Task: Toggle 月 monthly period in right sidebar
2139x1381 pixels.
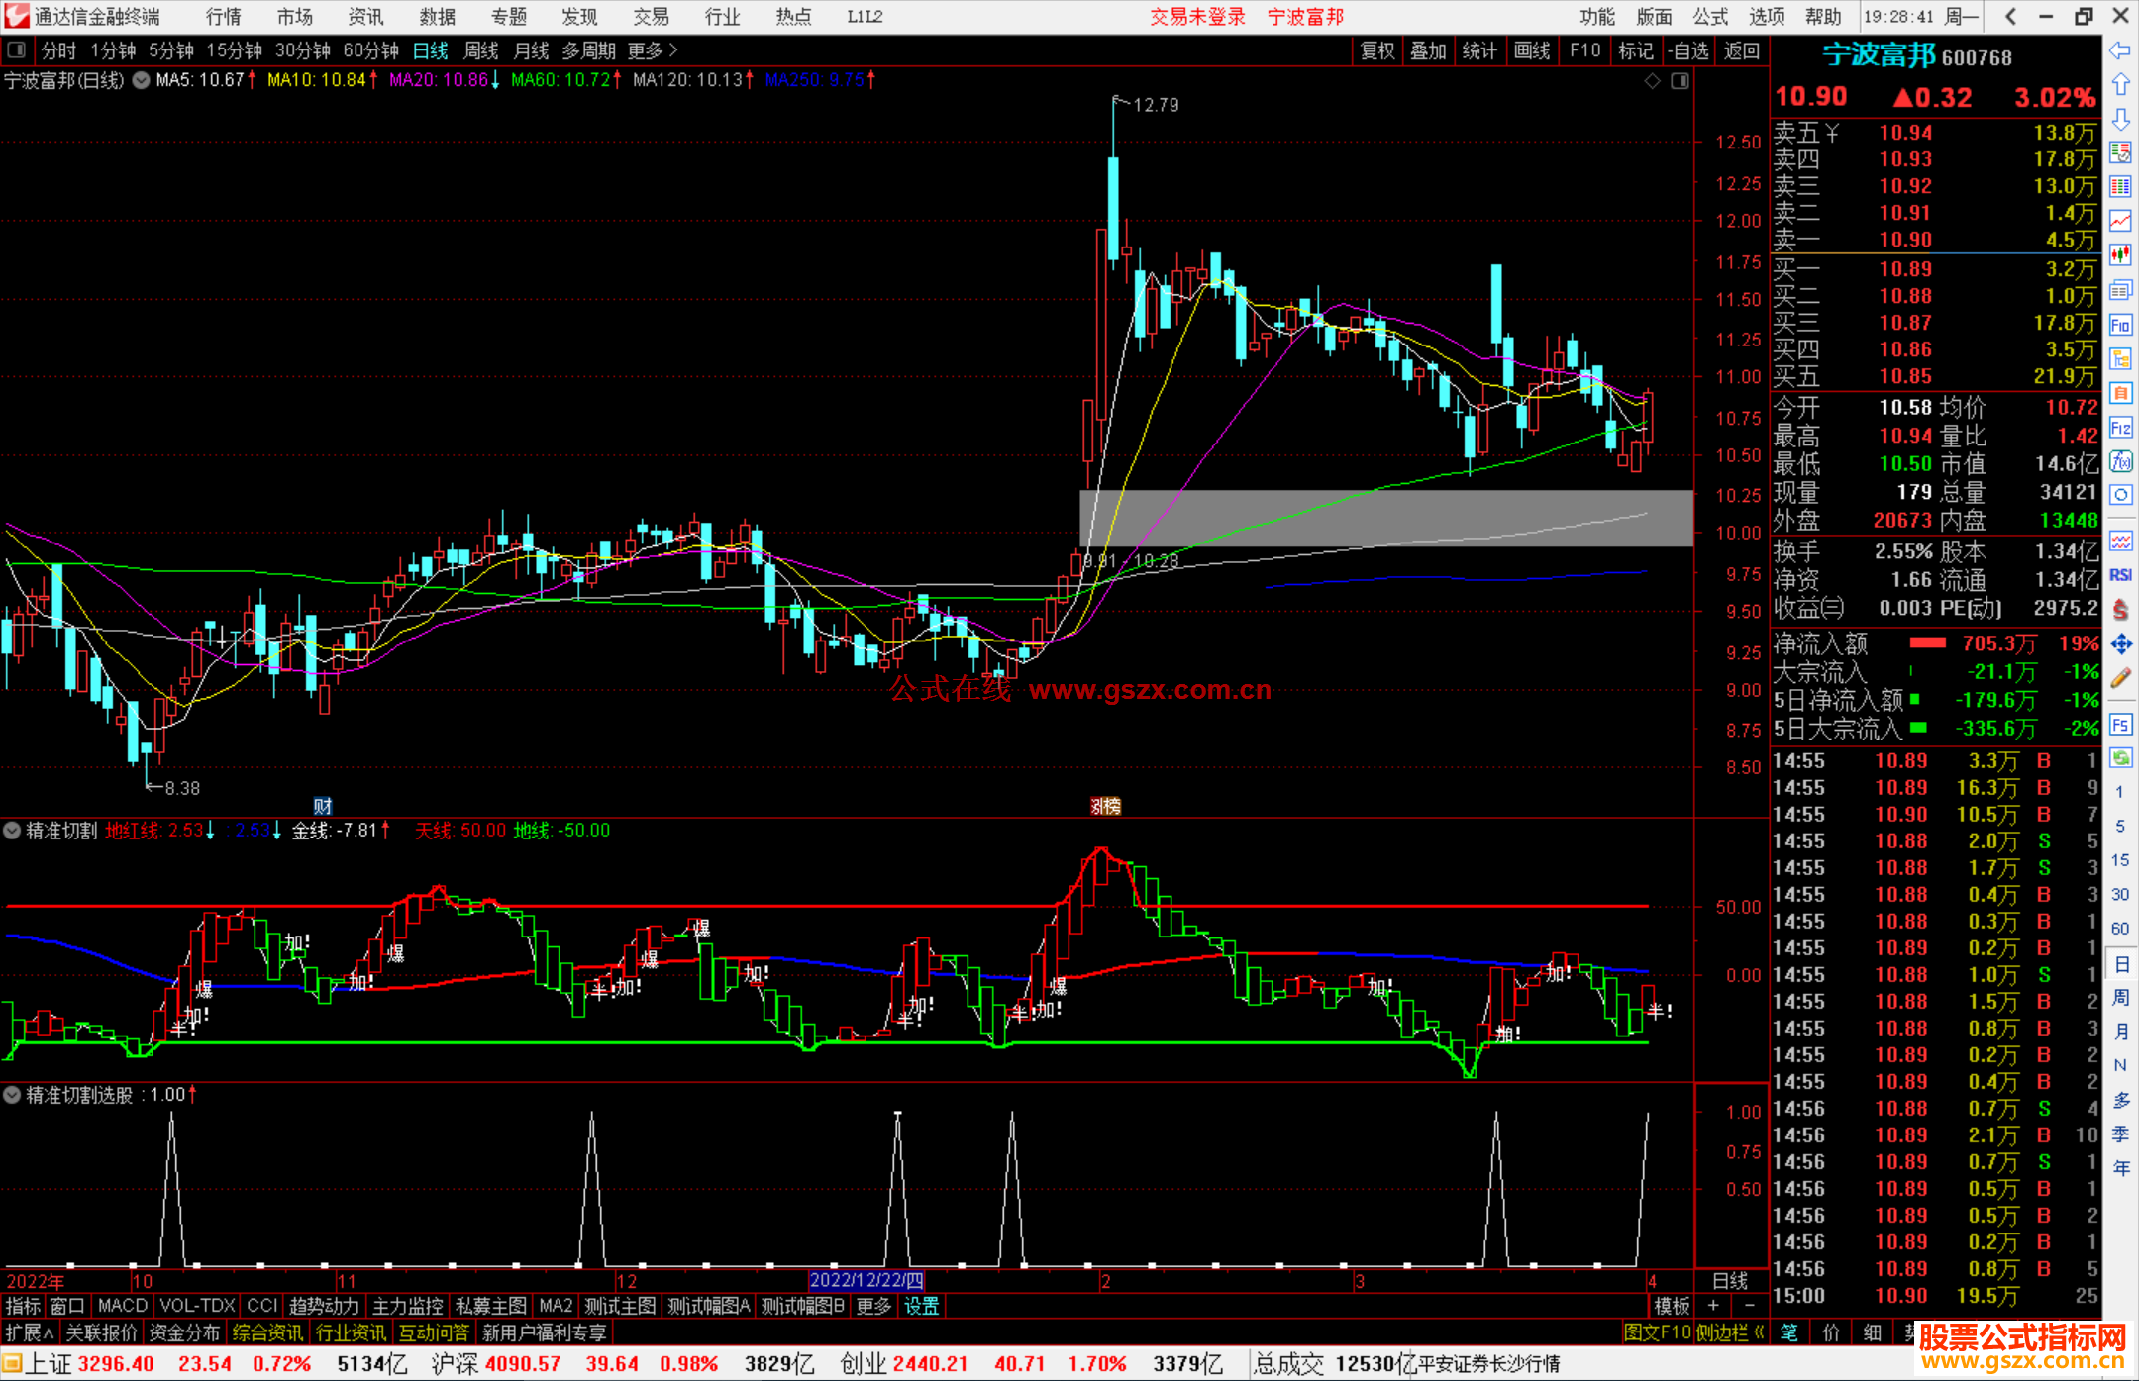Action: [2120, 1032]
